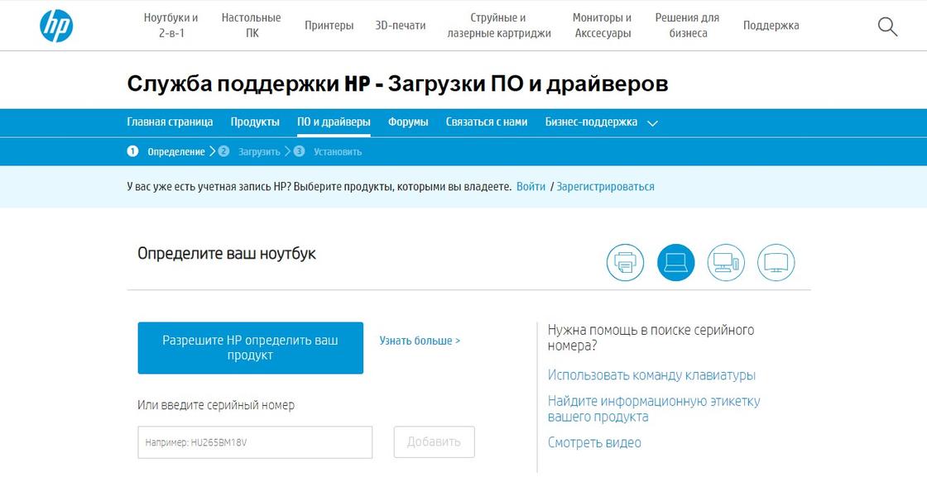Go to 'Связаться с нами' tab
Image resolution: width=927 pixels, height=487 pixels.
click(x=487, y=122)
